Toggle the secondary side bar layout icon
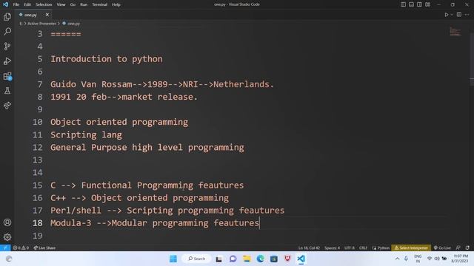474x266 pixels. tap(420, 4)
